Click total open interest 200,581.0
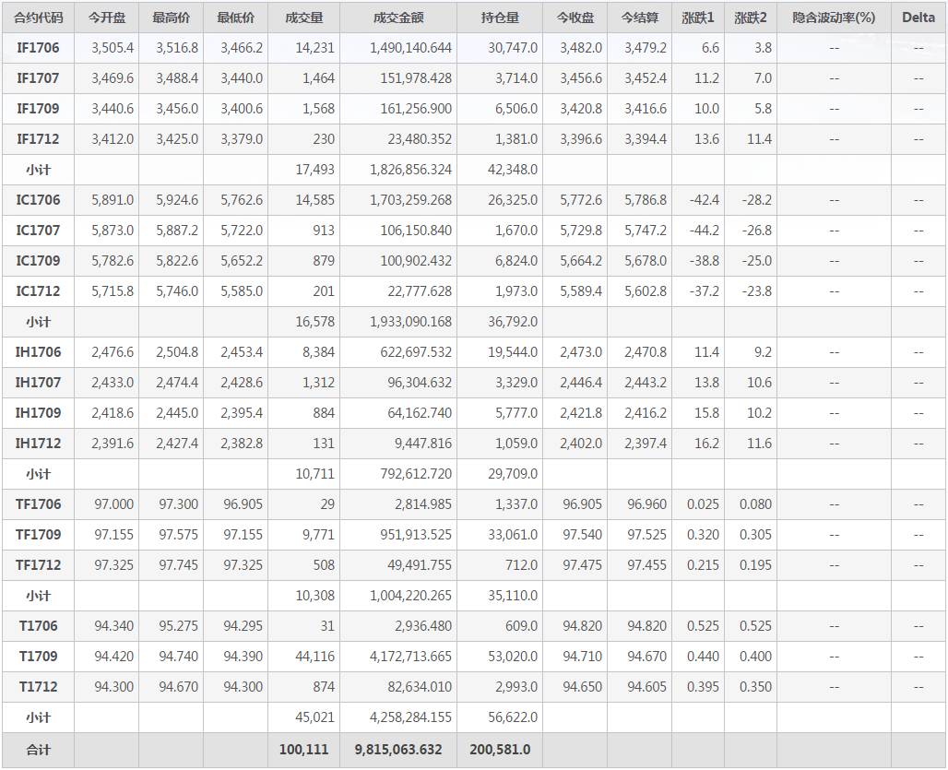The height and width of the screenshot is (770, 948). coord(500,750)
